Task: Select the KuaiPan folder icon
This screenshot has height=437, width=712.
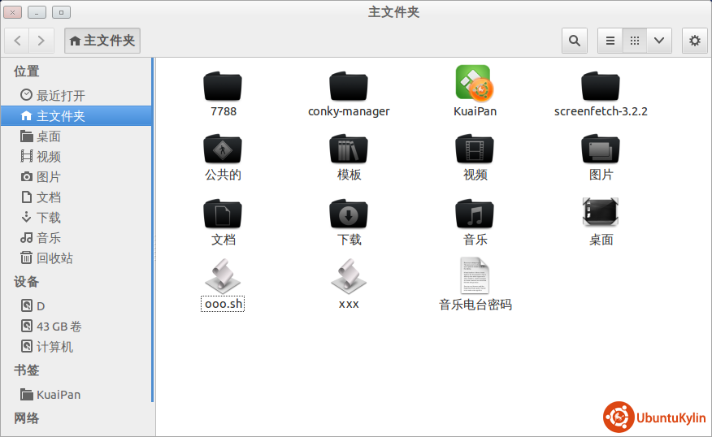Action: point(475,84)
